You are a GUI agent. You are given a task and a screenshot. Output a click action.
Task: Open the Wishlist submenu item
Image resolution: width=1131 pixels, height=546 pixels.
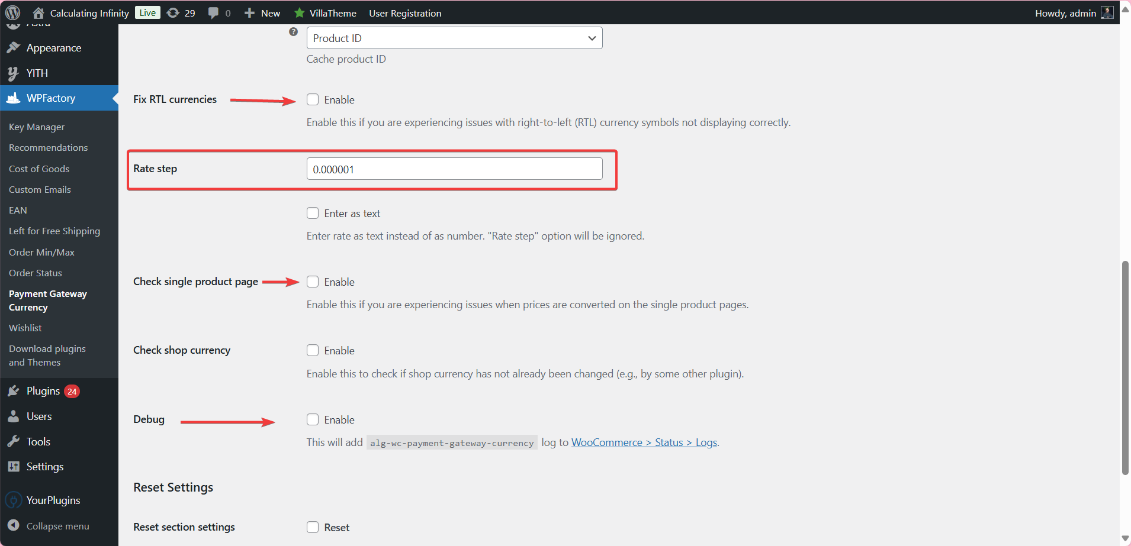point(25,328)
